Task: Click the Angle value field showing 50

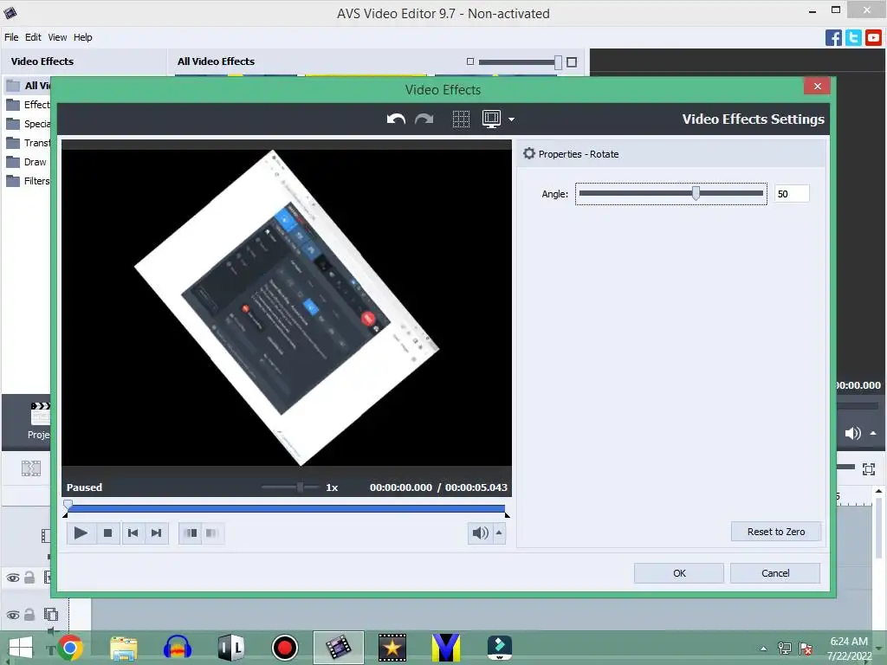Action: [792, 194]
